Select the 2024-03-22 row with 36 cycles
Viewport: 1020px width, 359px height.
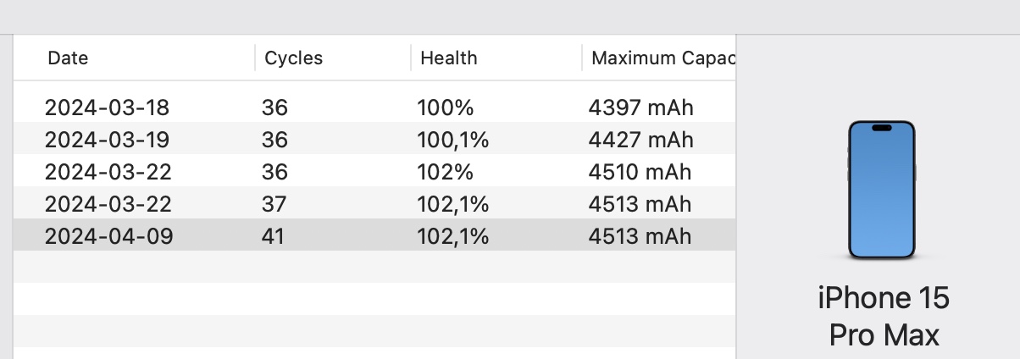374,171
